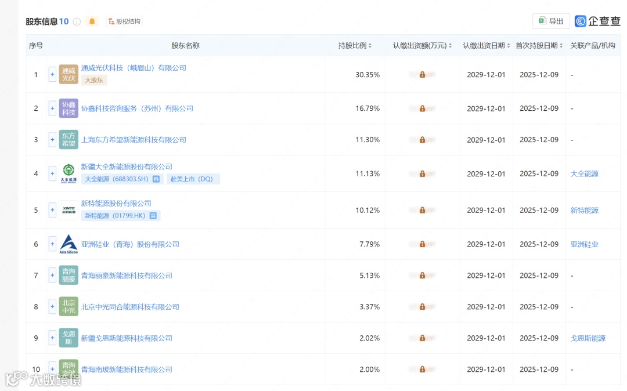Click the 新特能源（01799.HK） stock tag
The image size is (627, 391).
coord(120,216)
